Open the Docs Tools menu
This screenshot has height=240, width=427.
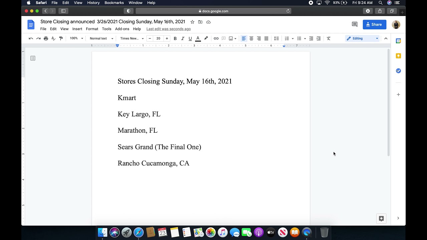coord(106,29)
